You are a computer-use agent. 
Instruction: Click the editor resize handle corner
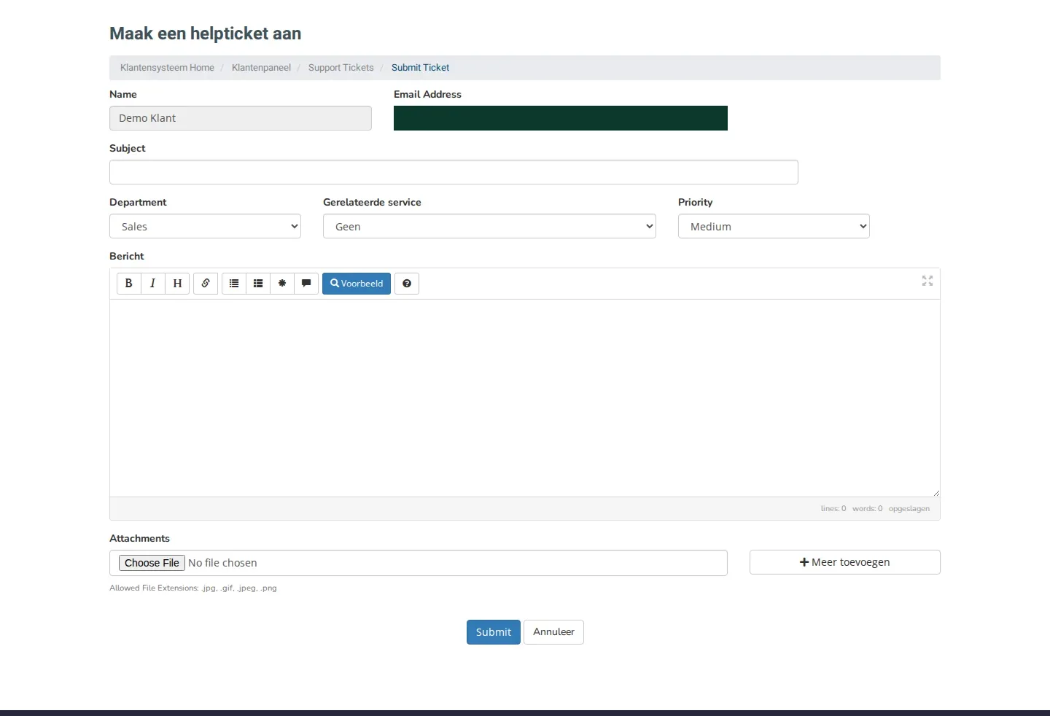[936, 493]
